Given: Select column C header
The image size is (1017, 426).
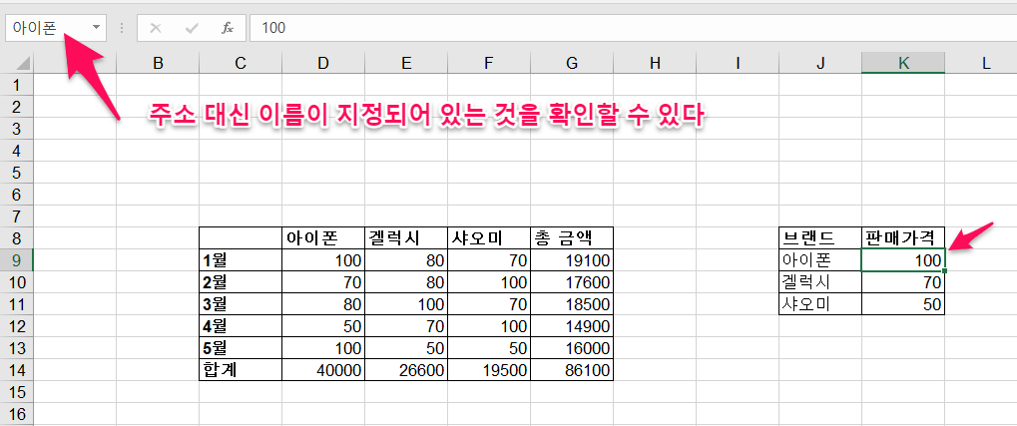Looking at the screenshot, I should coord(241,63).
